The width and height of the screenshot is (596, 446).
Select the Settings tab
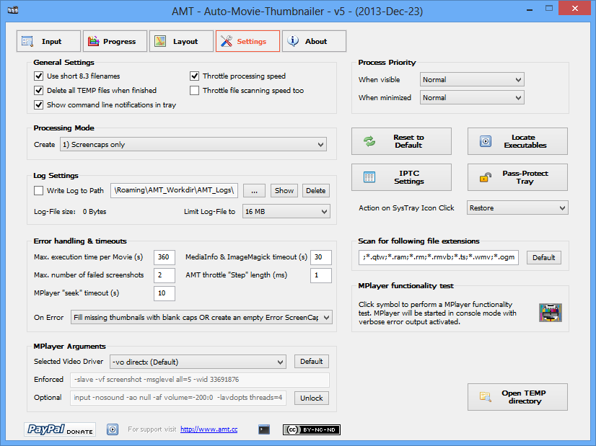(x=247, y=41)
